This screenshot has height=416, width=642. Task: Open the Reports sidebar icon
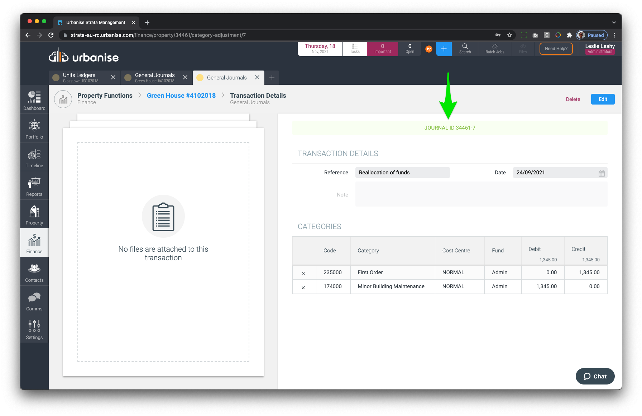[34, 186]
